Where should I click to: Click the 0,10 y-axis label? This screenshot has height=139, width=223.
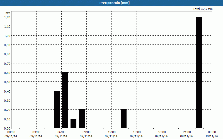point(7,119)
